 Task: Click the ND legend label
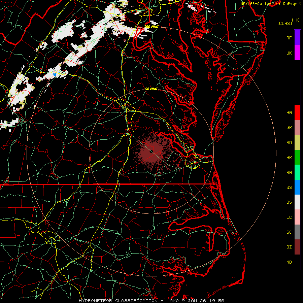pos(289,262)
